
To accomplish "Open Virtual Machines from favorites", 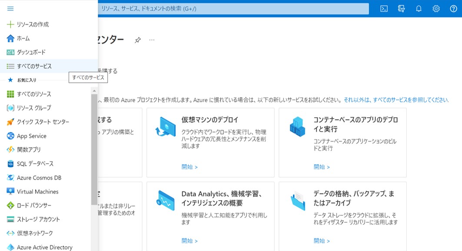I will pos(37,192).
